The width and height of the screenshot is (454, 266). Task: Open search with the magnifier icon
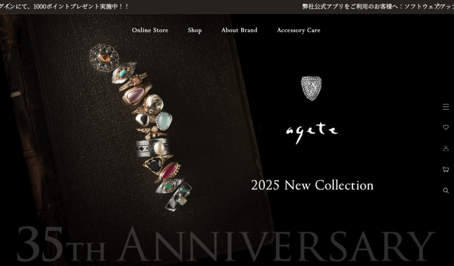coord(446,190)
